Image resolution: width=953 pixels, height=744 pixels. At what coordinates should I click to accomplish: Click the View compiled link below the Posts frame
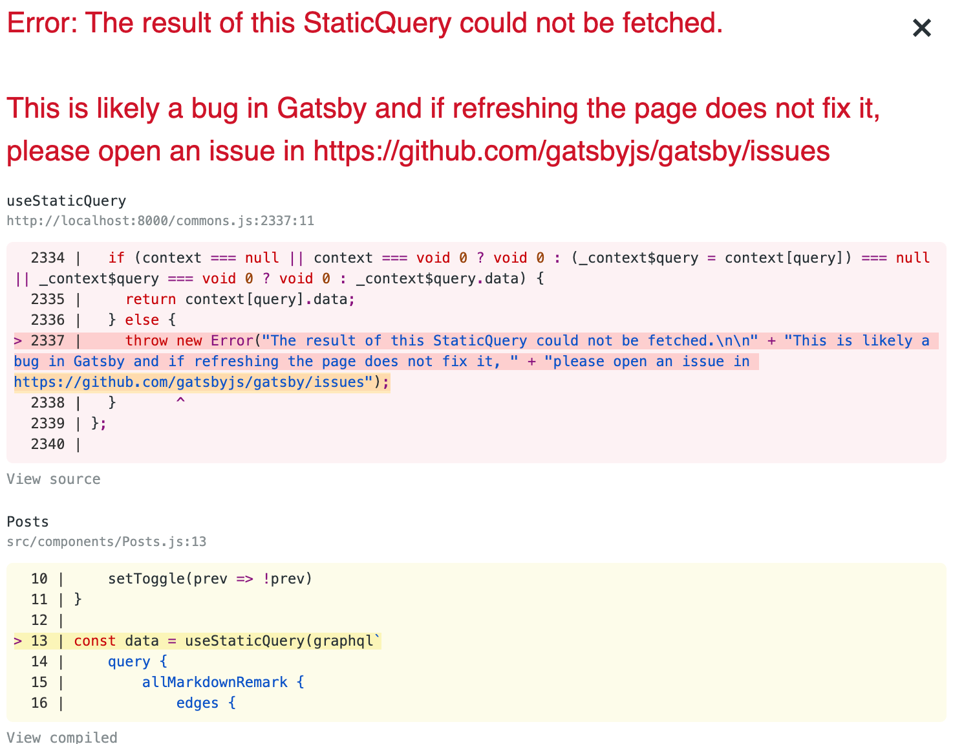62,737
